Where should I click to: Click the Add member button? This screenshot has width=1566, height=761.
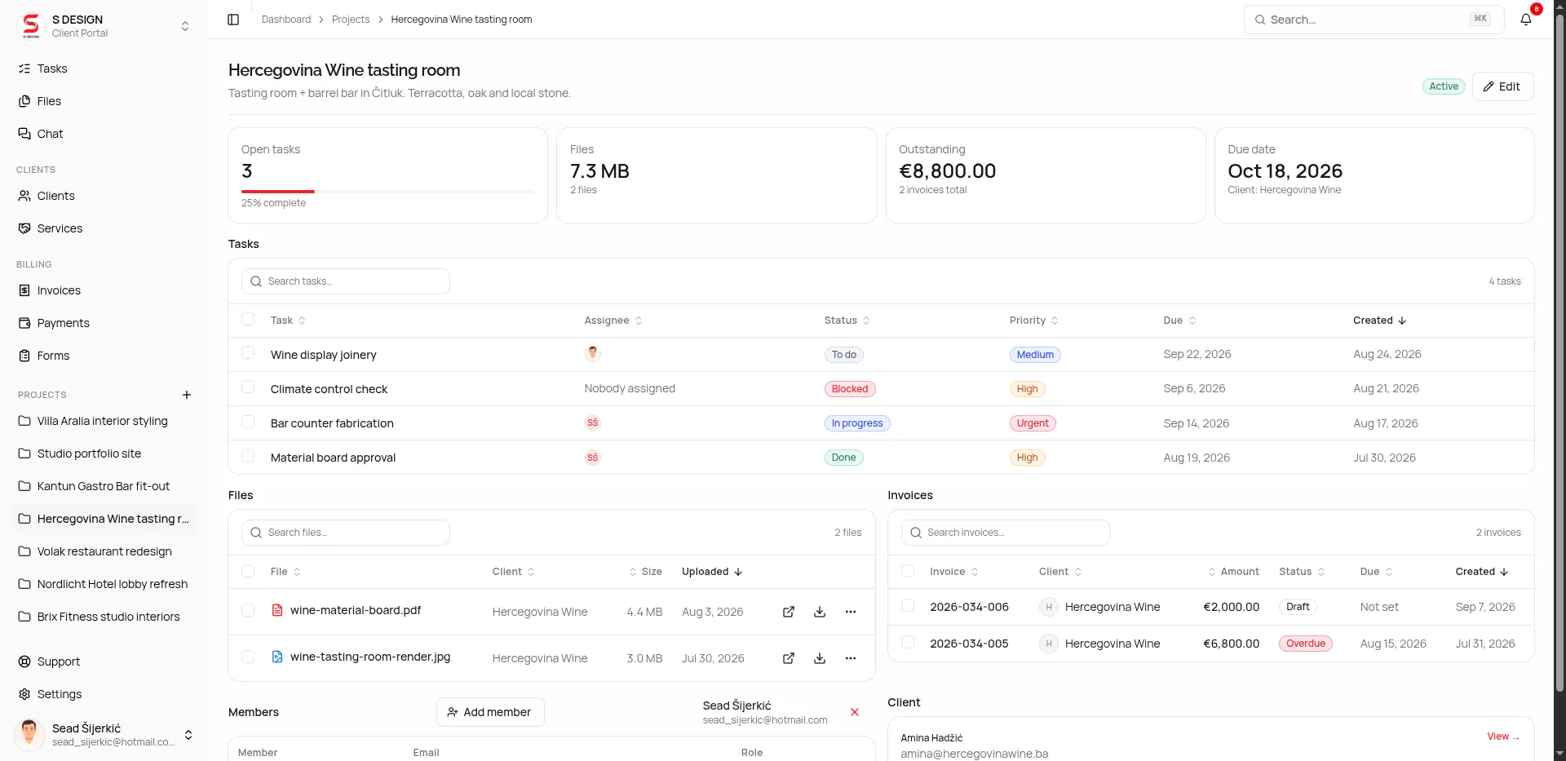490,712
